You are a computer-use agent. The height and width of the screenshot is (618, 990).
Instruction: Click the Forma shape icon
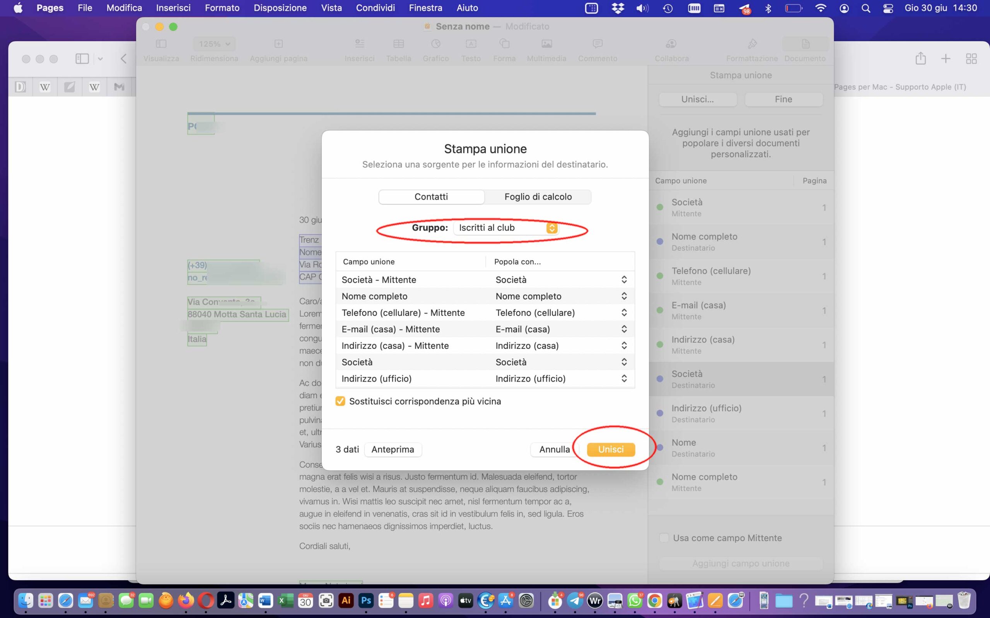coord(504,44)
